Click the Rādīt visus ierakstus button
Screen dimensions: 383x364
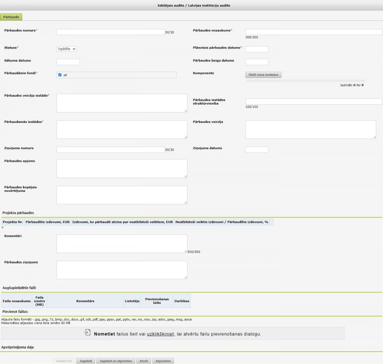[x=263, y=75]
